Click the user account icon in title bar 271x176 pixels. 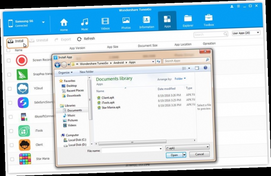tap(232, 6)
